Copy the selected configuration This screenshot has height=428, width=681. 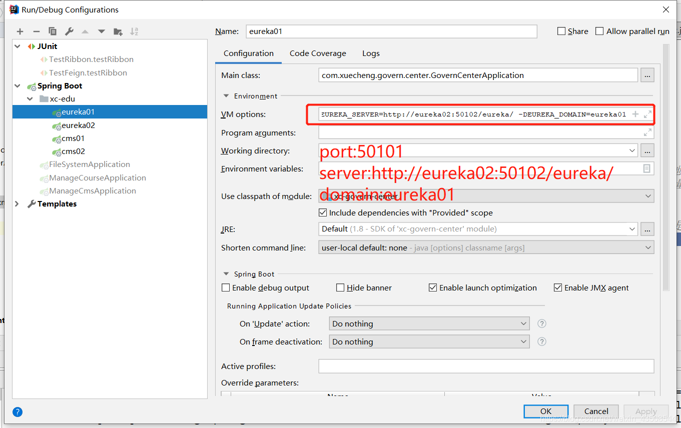click(x=53, y=31)
